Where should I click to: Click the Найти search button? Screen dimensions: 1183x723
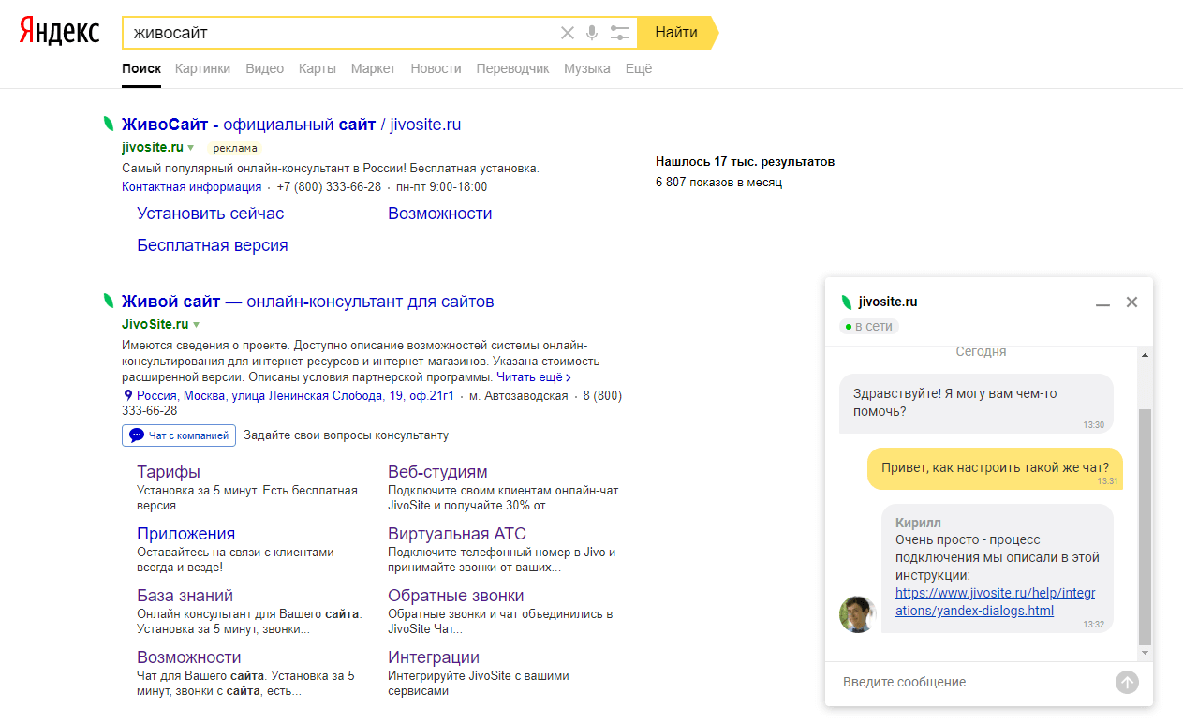676,33
